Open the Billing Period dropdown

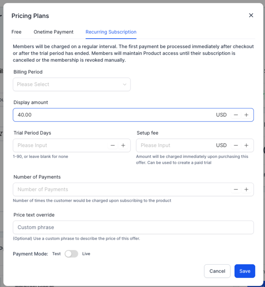coord(72,85)
